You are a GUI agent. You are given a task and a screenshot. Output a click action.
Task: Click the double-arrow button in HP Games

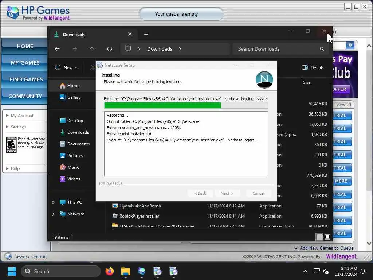click(x=350, y=45)
